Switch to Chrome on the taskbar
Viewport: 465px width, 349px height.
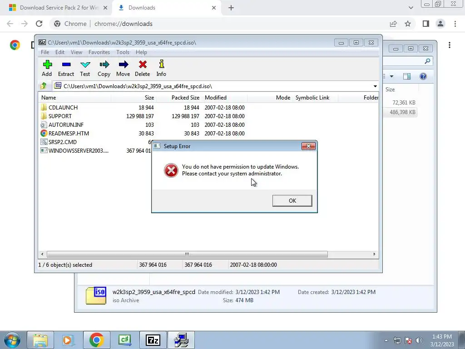[96, 340]
